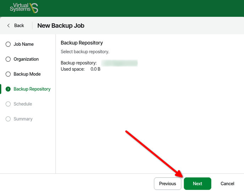Viewport: 244px width, 193px height.
Task: Click the Back text link
Action: 19,26
